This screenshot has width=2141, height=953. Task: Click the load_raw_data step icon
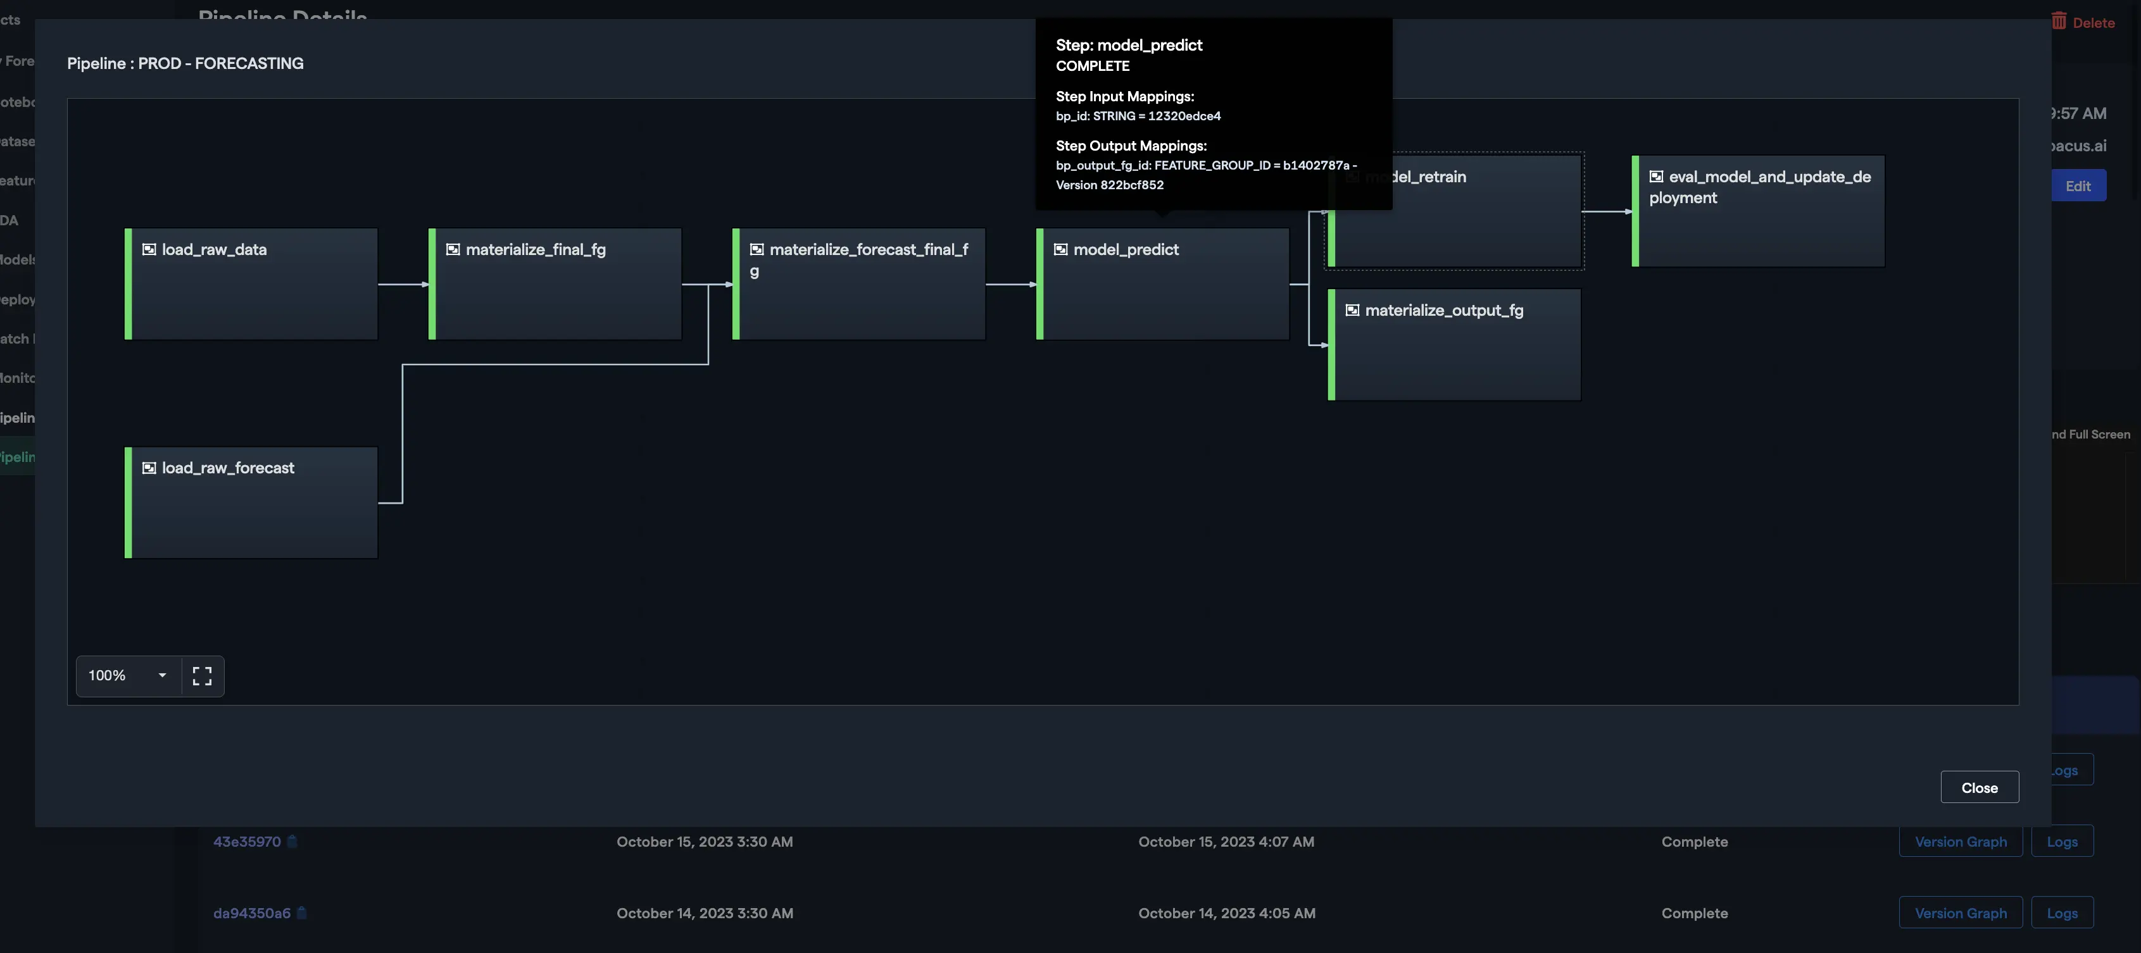click(149, 249)
